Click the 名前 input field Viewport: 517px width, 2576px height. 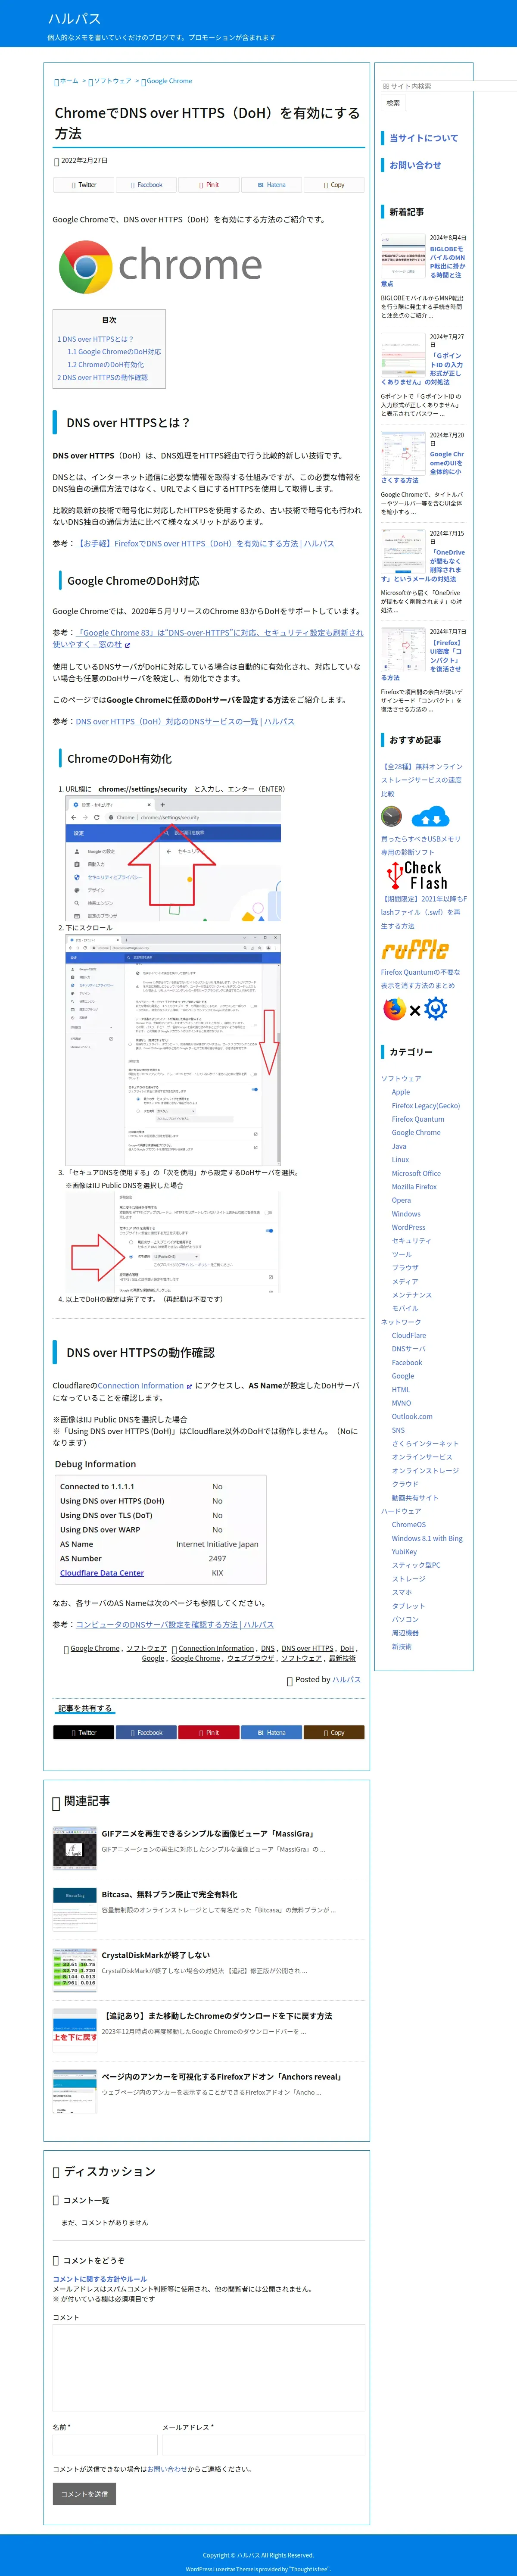[x=105, y=2446]
